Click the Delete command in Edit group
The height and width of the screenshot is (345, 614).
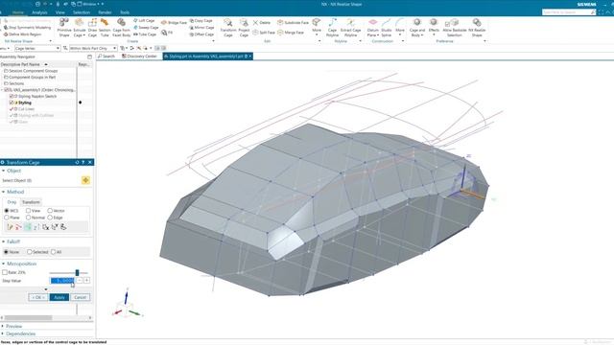pyautogui.click(x=262, y=23)
